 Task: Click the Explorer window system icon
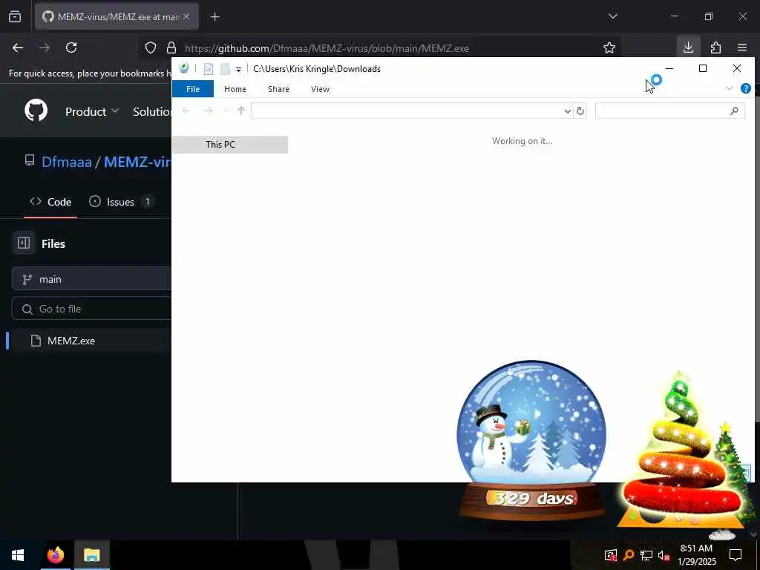184,68
